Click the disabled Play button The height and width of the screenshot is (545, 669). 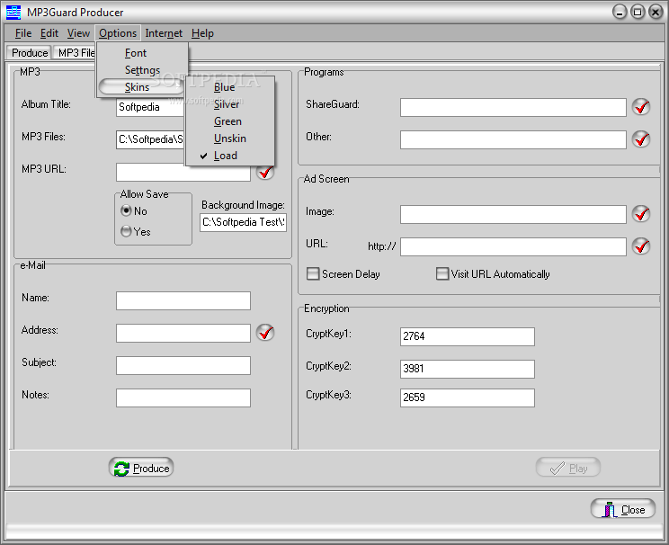point(568,468)
